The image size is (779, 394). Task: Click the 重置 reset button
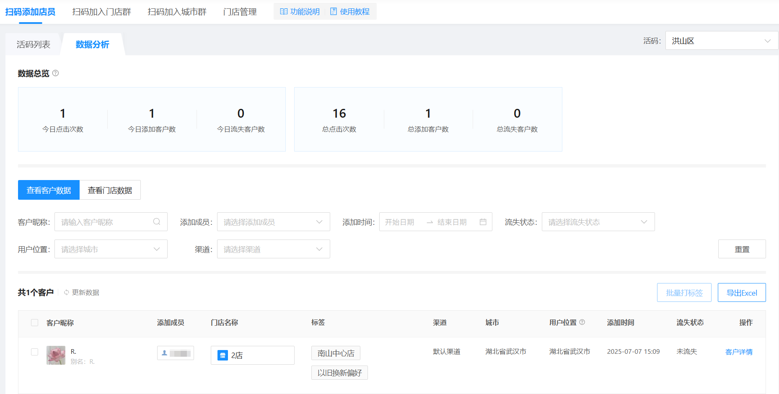742,249
